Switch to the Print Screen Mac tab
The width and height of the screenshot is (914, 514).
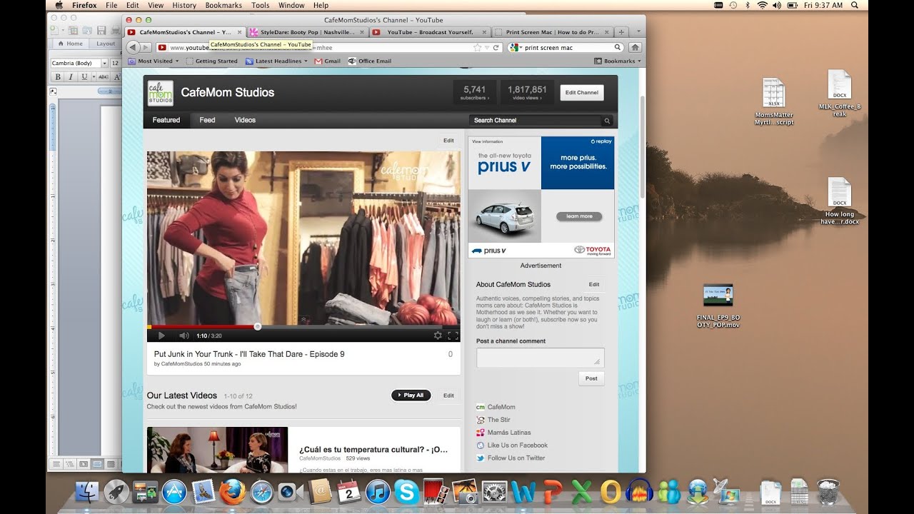553,32
